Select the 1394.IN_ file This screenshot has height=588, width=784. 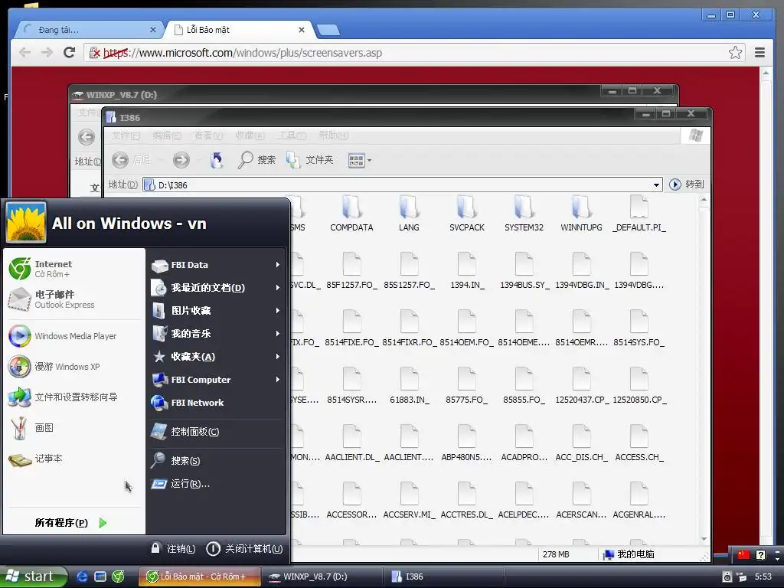click(467, 272)
